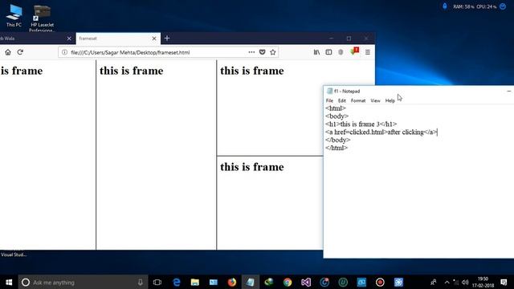The image size is (514, 289).
Task: Open the Firefox hamburger menu
Action: [x=368, y=52]
